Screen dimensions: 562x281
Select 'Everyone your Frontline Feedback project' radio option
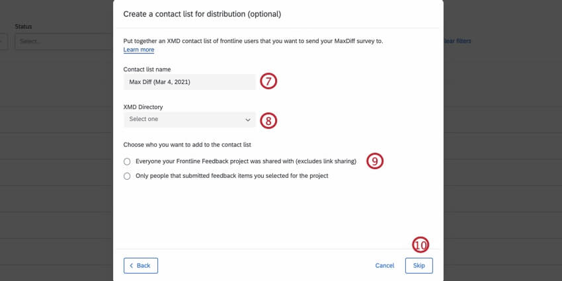click(127, 161)
